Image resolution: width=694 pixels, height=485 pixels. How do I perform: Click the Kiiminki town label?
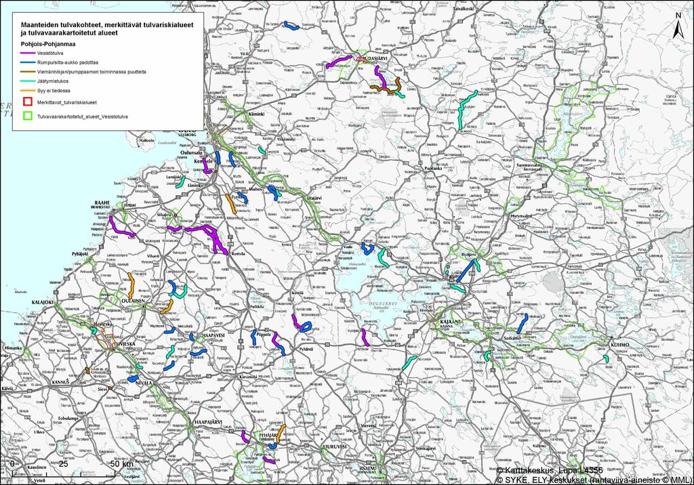(x=257, y=114)
